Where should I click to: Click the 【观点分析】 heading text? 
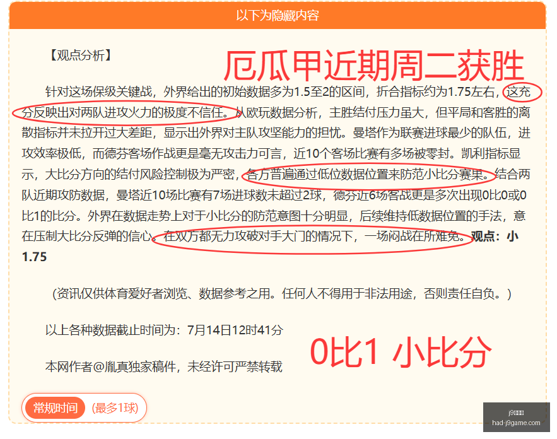click(81, 55)
